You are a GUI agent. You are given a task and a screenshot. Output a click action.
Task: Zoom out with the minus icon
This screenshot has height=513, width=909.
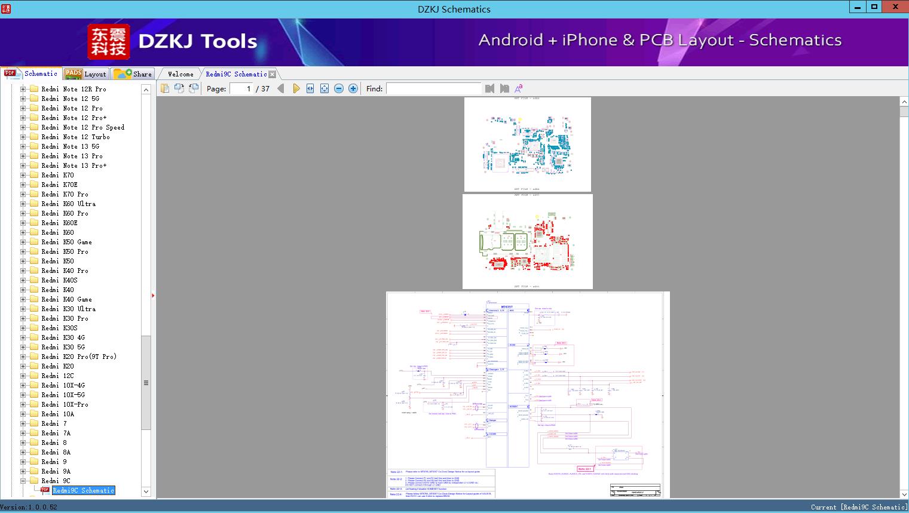point(339,88)
